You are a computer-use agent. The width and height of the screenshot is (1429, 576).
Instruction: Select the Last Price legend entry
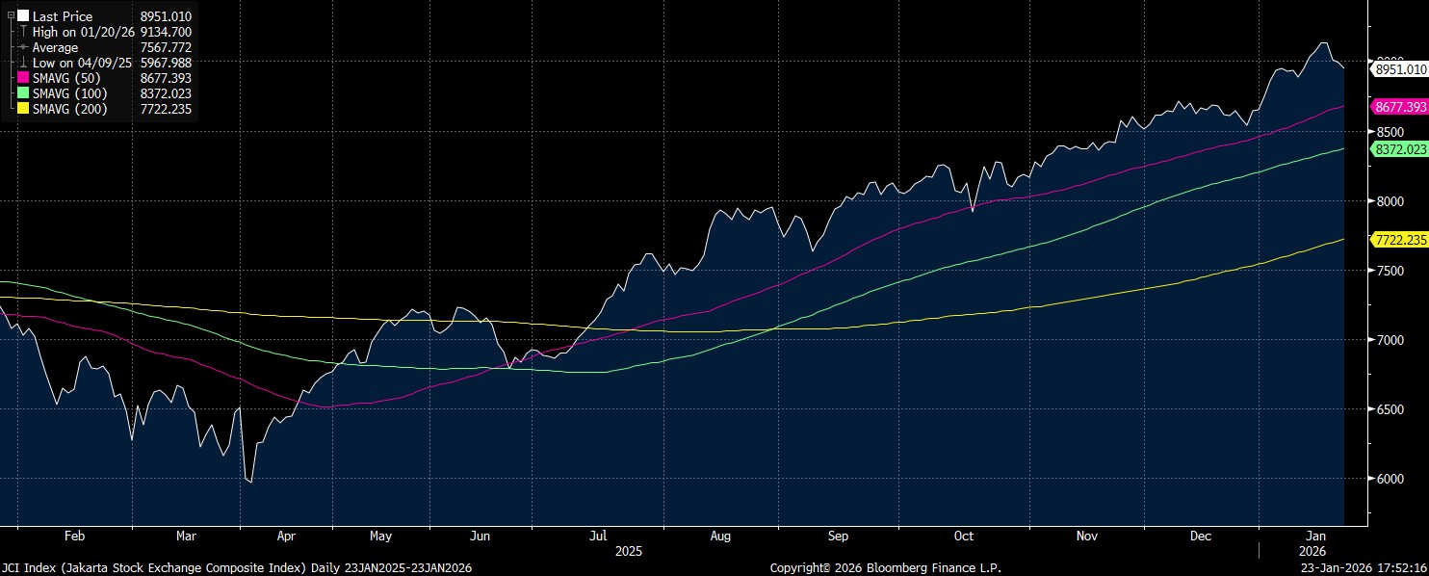pyautogui.click(x=63, y=16)
